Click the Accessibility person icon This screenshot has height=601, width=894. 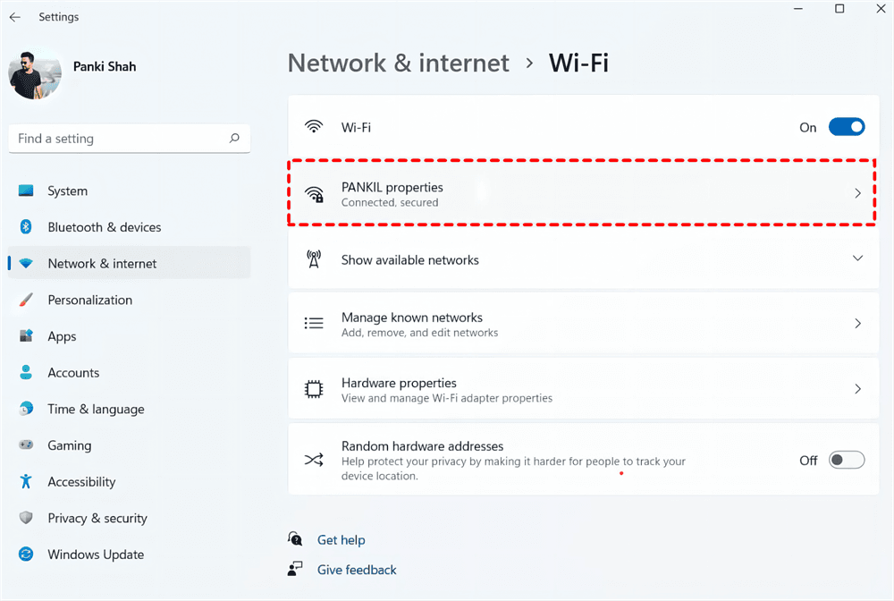click(x=26, y=482)
